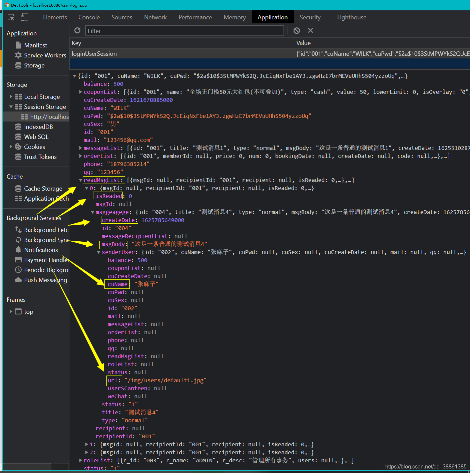This screenshot has width=470, height=473.
Task: Expand readMsgList item 1
Action: [x=87, y=444]
